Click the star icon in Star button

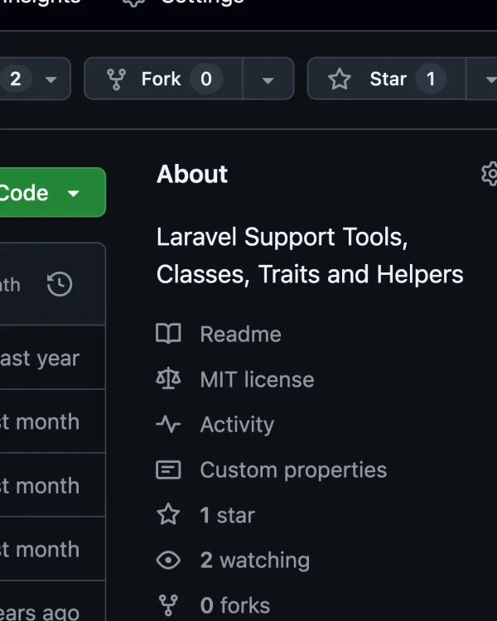coord(340,79)
